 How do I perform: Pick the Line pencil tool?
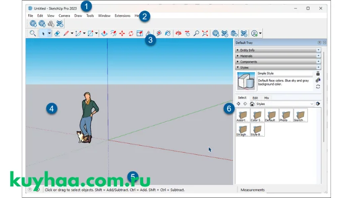[x=66, y=33]
